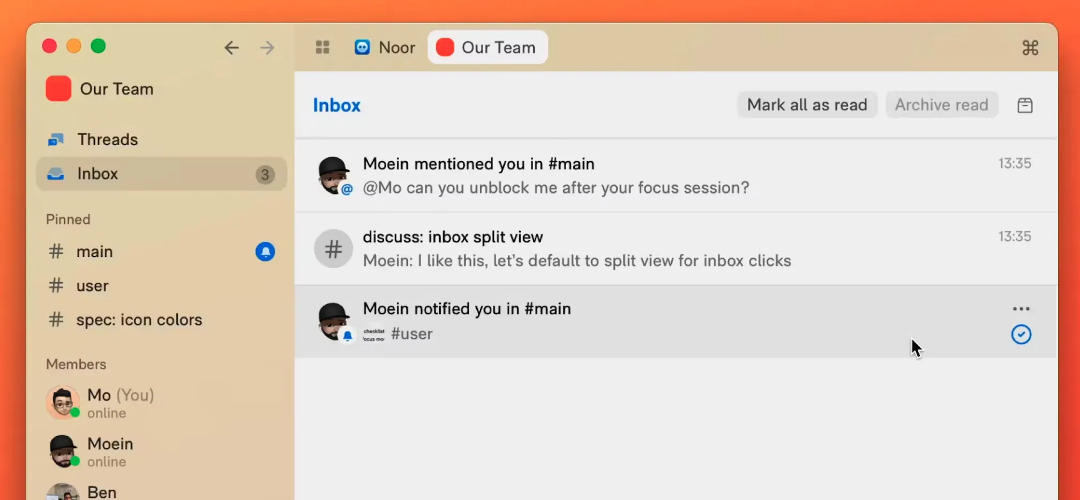Open three-dots menu on Moein notification

[x=1021, y=309]
